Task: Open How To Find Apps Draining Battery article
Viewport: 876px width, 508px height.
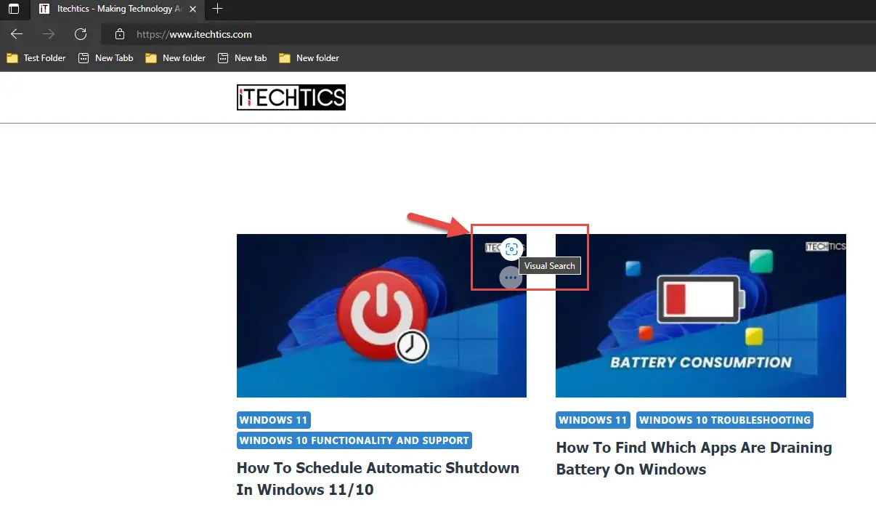Action: pos(694,459)
